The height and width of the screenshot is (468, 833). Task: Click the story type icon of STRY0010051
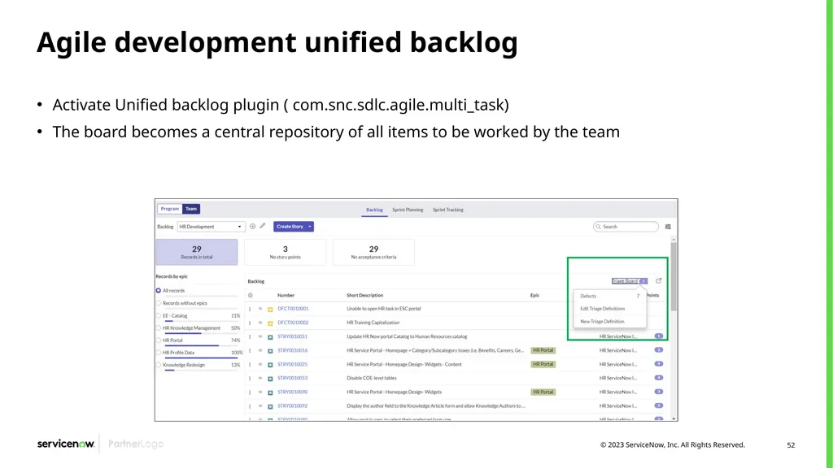point(270,337)
